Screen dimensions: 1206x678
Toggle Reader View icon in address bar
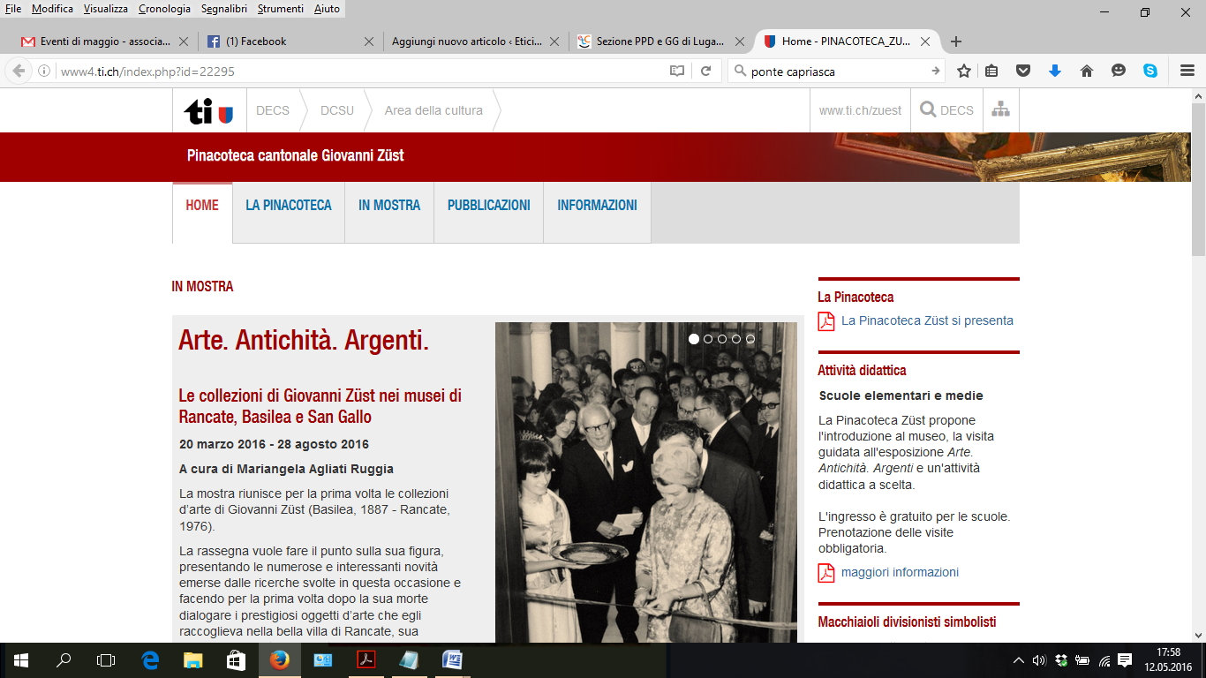[676, 72]
